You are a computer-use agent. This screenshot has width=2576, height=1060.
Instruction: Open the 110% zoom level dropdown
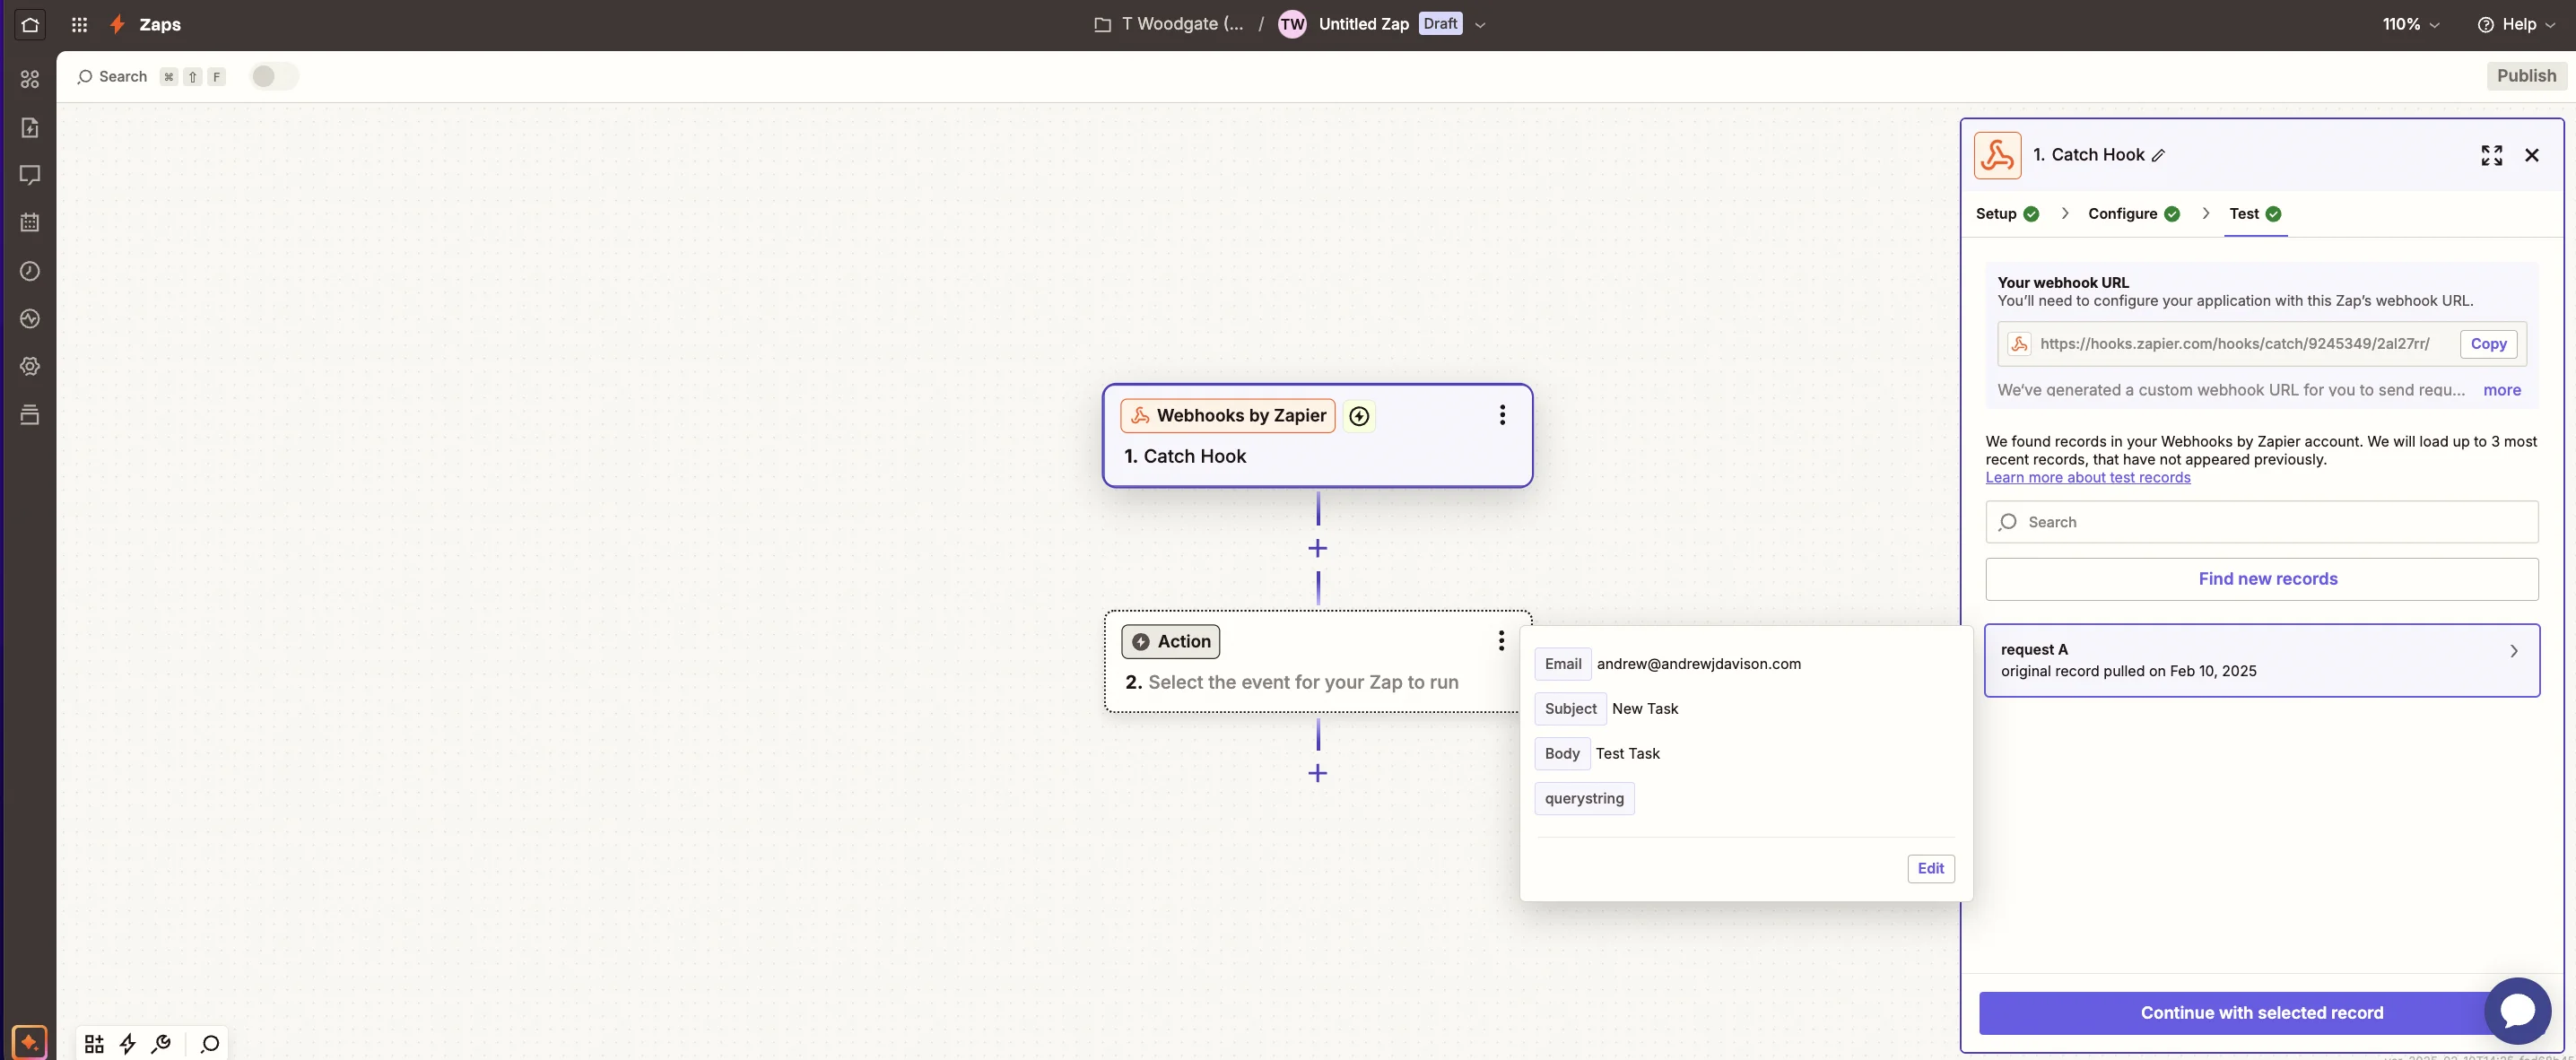click(2410, 24)
